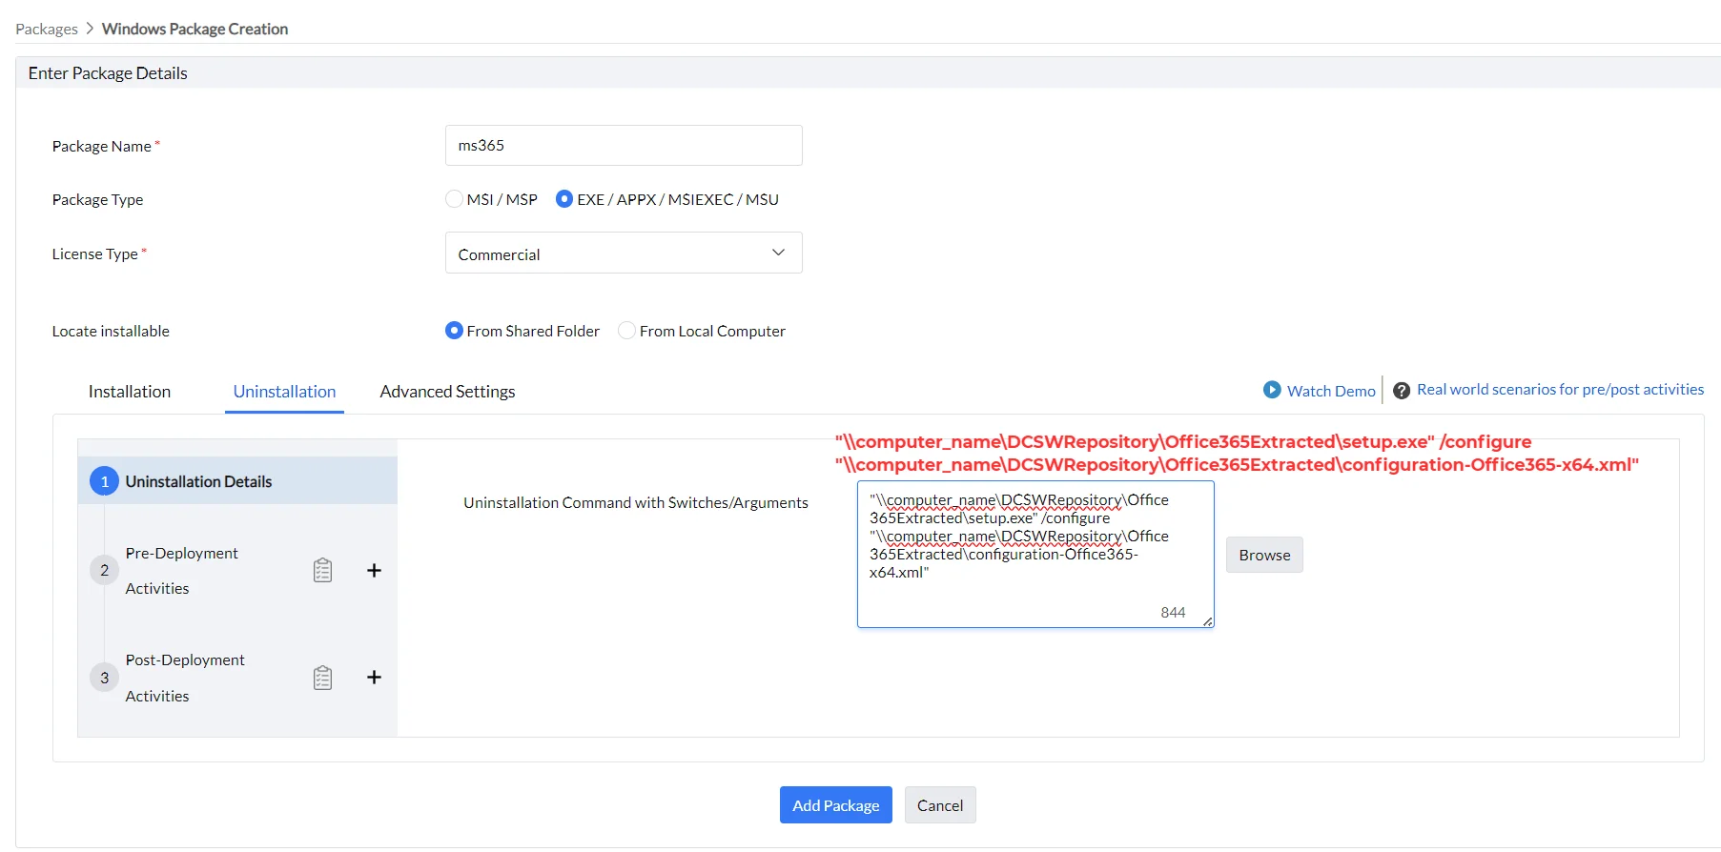
Task: Go to Packages breadcrumb link
Action: [x=47, y=29]
